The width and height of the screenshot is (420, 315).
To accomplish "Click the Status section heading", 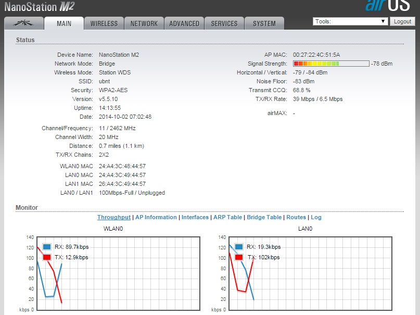I will pos(25,40).
